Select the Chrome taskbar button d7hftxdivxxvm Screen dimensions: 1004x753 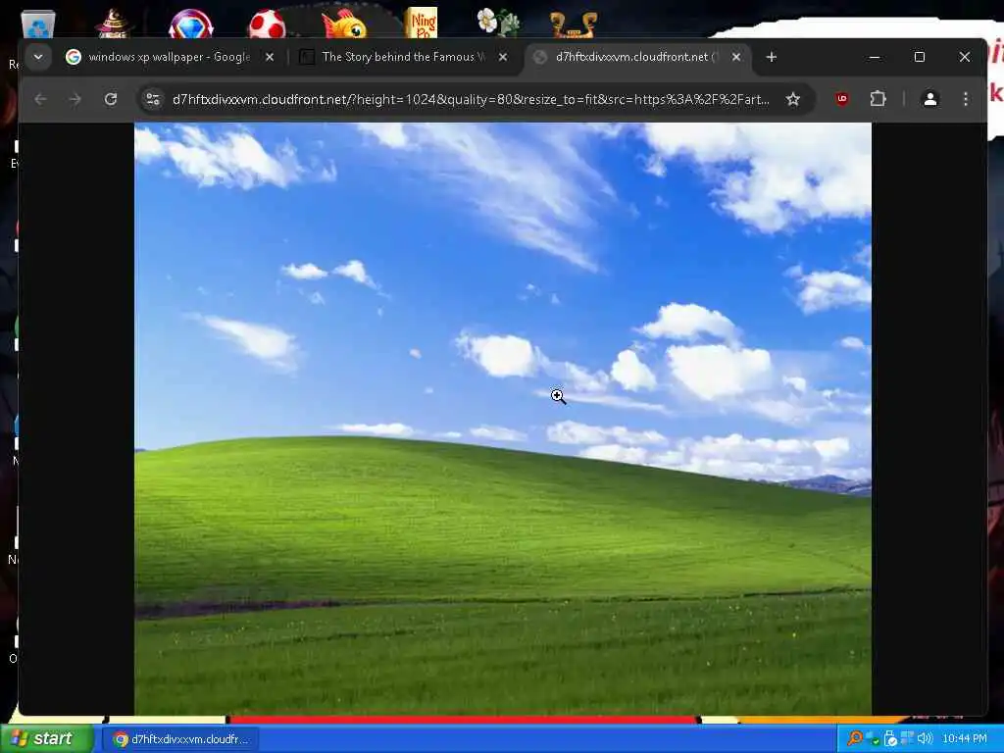(181, 739)
